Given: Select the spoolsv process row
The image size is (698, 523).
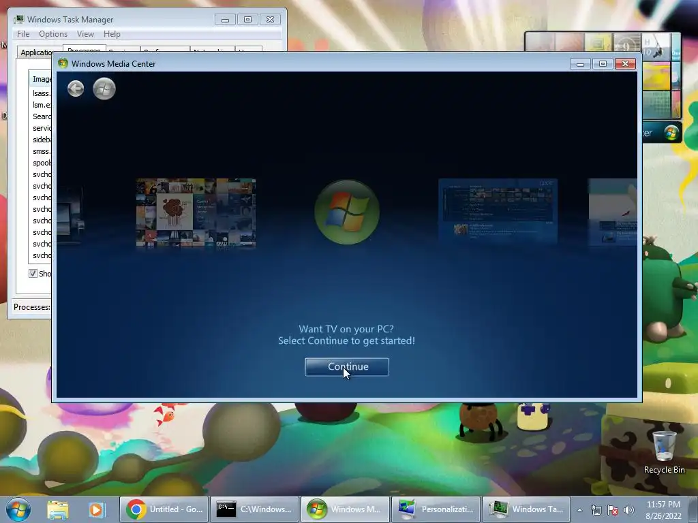Looking at the screenshot, I should (x=41, y=163).
